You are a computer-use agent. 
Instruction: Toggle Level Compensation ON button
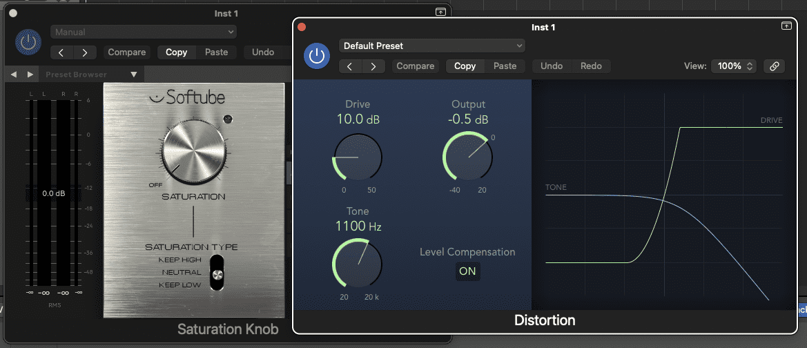click(467, 271)
